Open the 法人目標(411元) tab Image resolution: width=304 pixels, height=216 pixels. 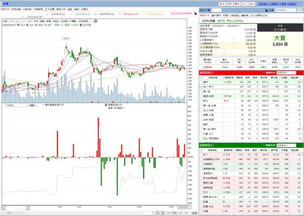coord(259,15)
